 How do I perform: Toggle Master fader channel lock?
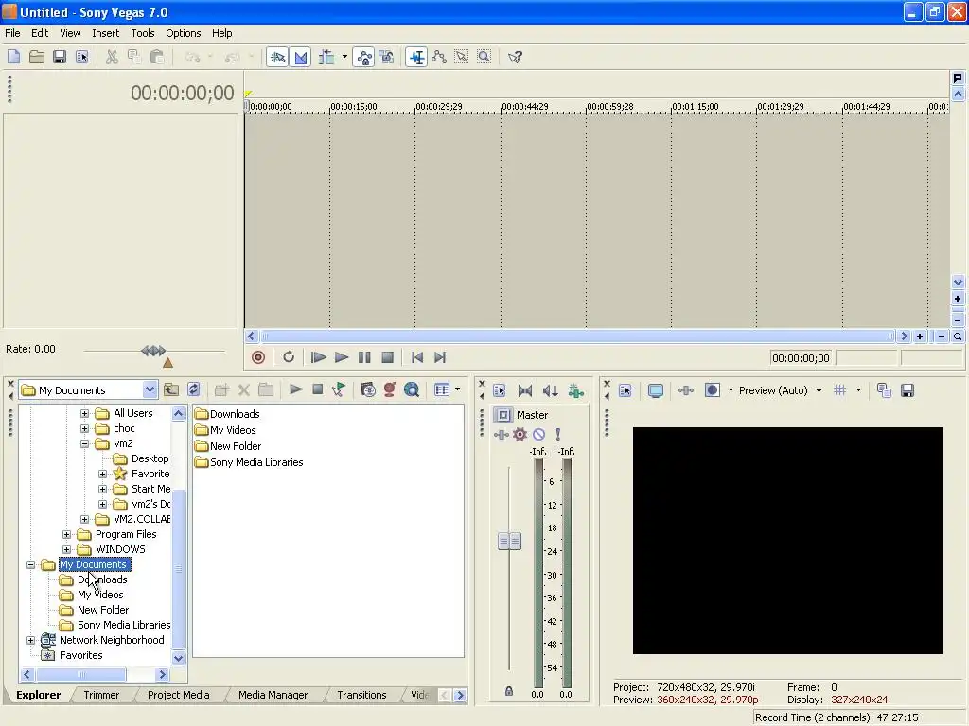508,691
